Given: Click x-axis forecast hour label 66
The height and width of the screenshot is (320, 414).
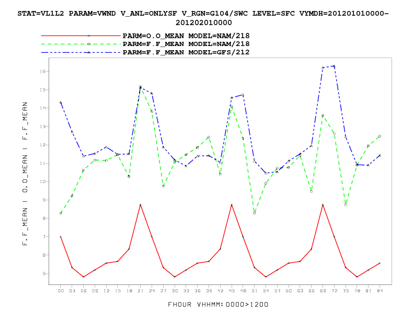Looking at the screenshot, I should click(x=312, y=291).
